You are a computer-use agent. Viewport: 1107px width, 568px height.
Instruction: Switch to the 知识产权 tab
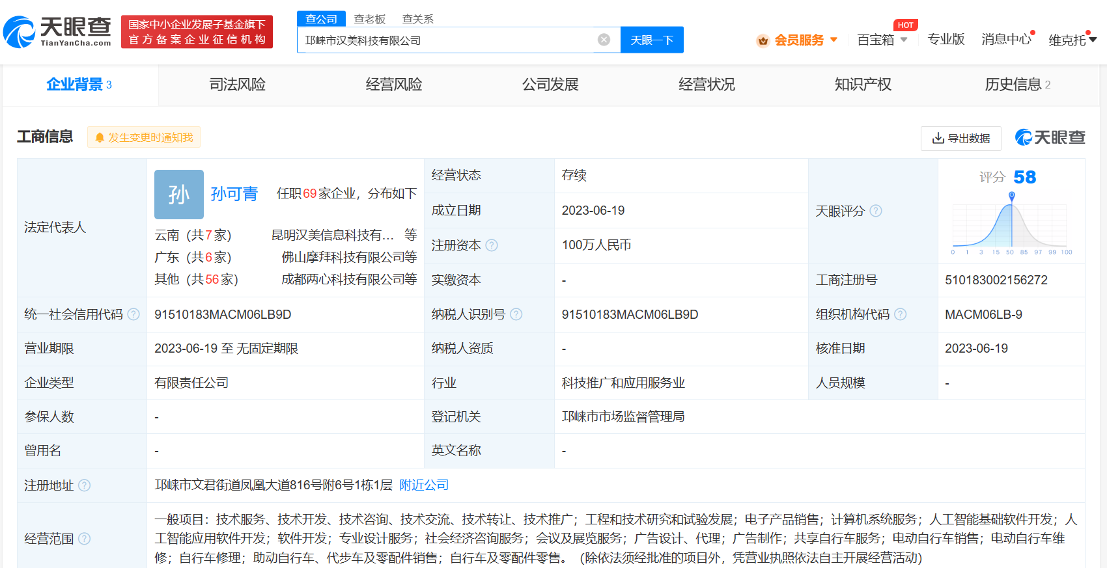click(863, 85)
